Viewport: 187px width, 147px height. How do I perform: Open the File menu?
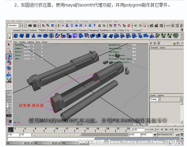pyautogui.click(x=8, y=21)
